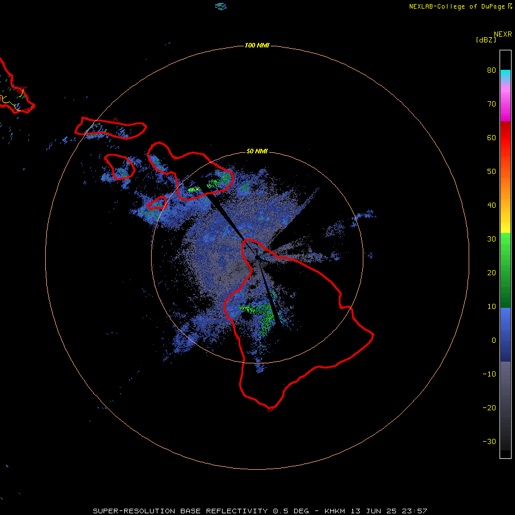Screen dimensions: 515x515
Task: Click the 100 NMI range ring label
Action: point(257,45)
